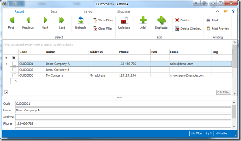Click the record count 3 in footer
Viewport: 241px width, 141px height.
(14, 81)
